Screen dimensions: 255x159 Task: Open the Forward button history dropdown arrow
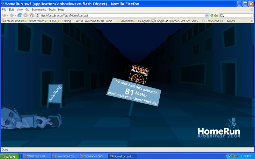tap(15, 15)
